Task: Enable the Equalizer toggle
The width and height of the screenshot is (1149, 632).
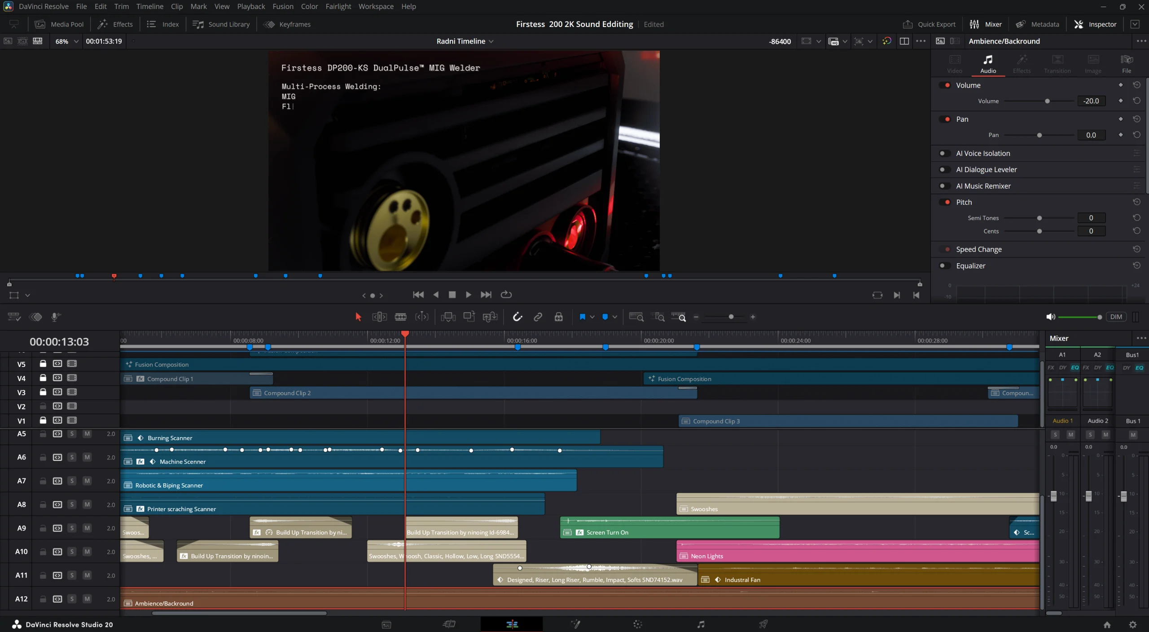Action: [x=945, y=265]
